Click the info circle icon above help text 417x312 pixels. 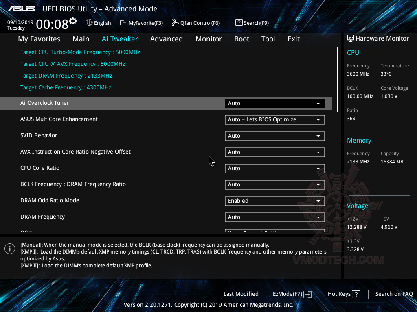(9, 248)
